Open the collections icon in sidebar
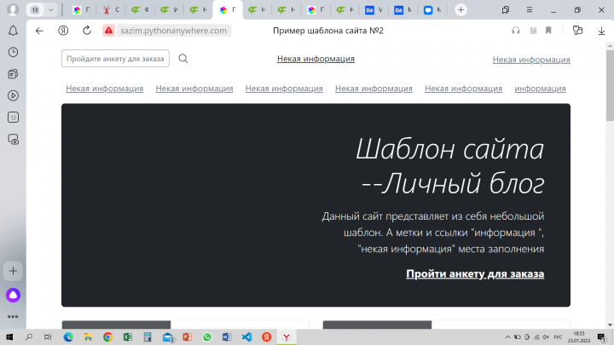Viewport: 614px width, 345px height. tap(13, 74)
